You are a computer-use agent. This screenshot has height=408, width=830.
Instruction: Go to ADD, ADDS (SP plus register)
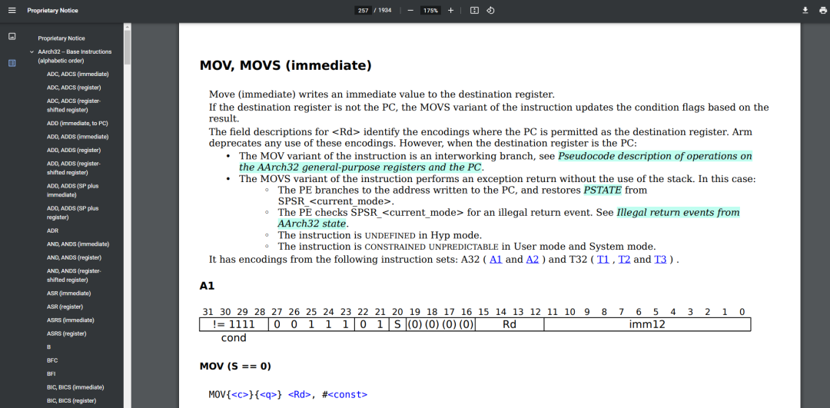73,213
